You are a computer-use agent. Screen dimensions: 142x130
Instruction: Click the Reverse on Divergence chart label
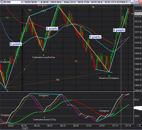point(109,78)
